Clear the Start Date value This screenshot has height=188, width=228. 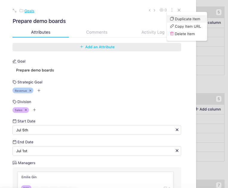(x=177, y=130)
